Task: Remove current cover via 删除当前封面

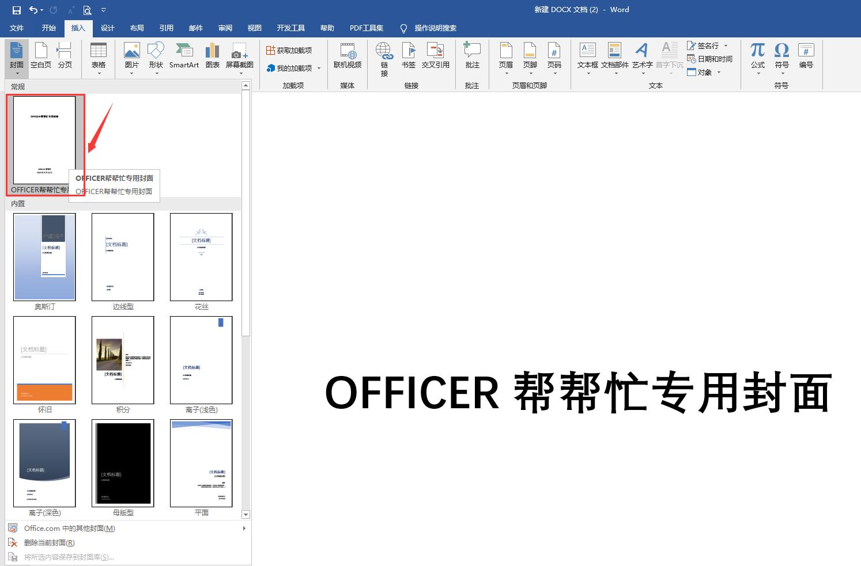Action: pyautogui.click(x=48, y=542)
